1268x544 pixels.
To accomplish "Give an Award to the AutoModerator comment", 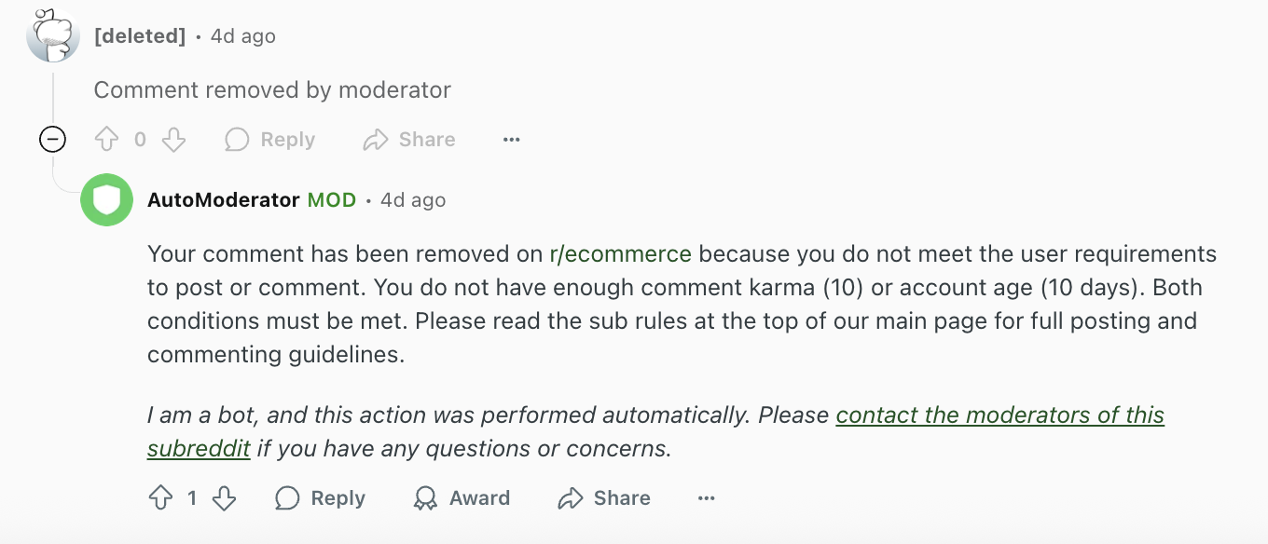I will click(461, 497).
